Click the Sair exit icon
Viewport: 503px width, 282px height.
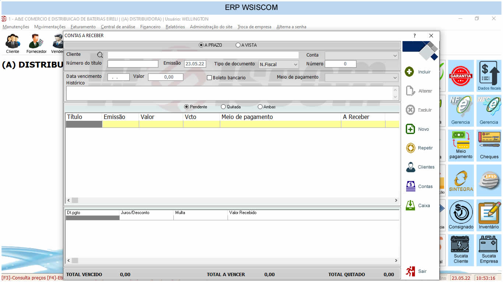click(410, 271)
